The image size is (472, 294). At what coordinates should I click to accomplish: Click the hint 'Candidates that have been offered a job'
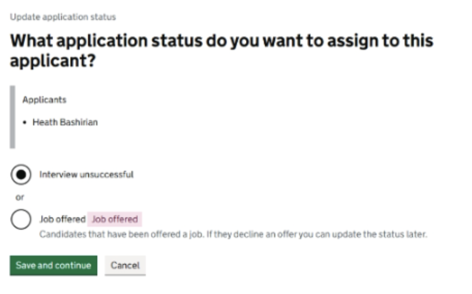(x=120, y=235)
